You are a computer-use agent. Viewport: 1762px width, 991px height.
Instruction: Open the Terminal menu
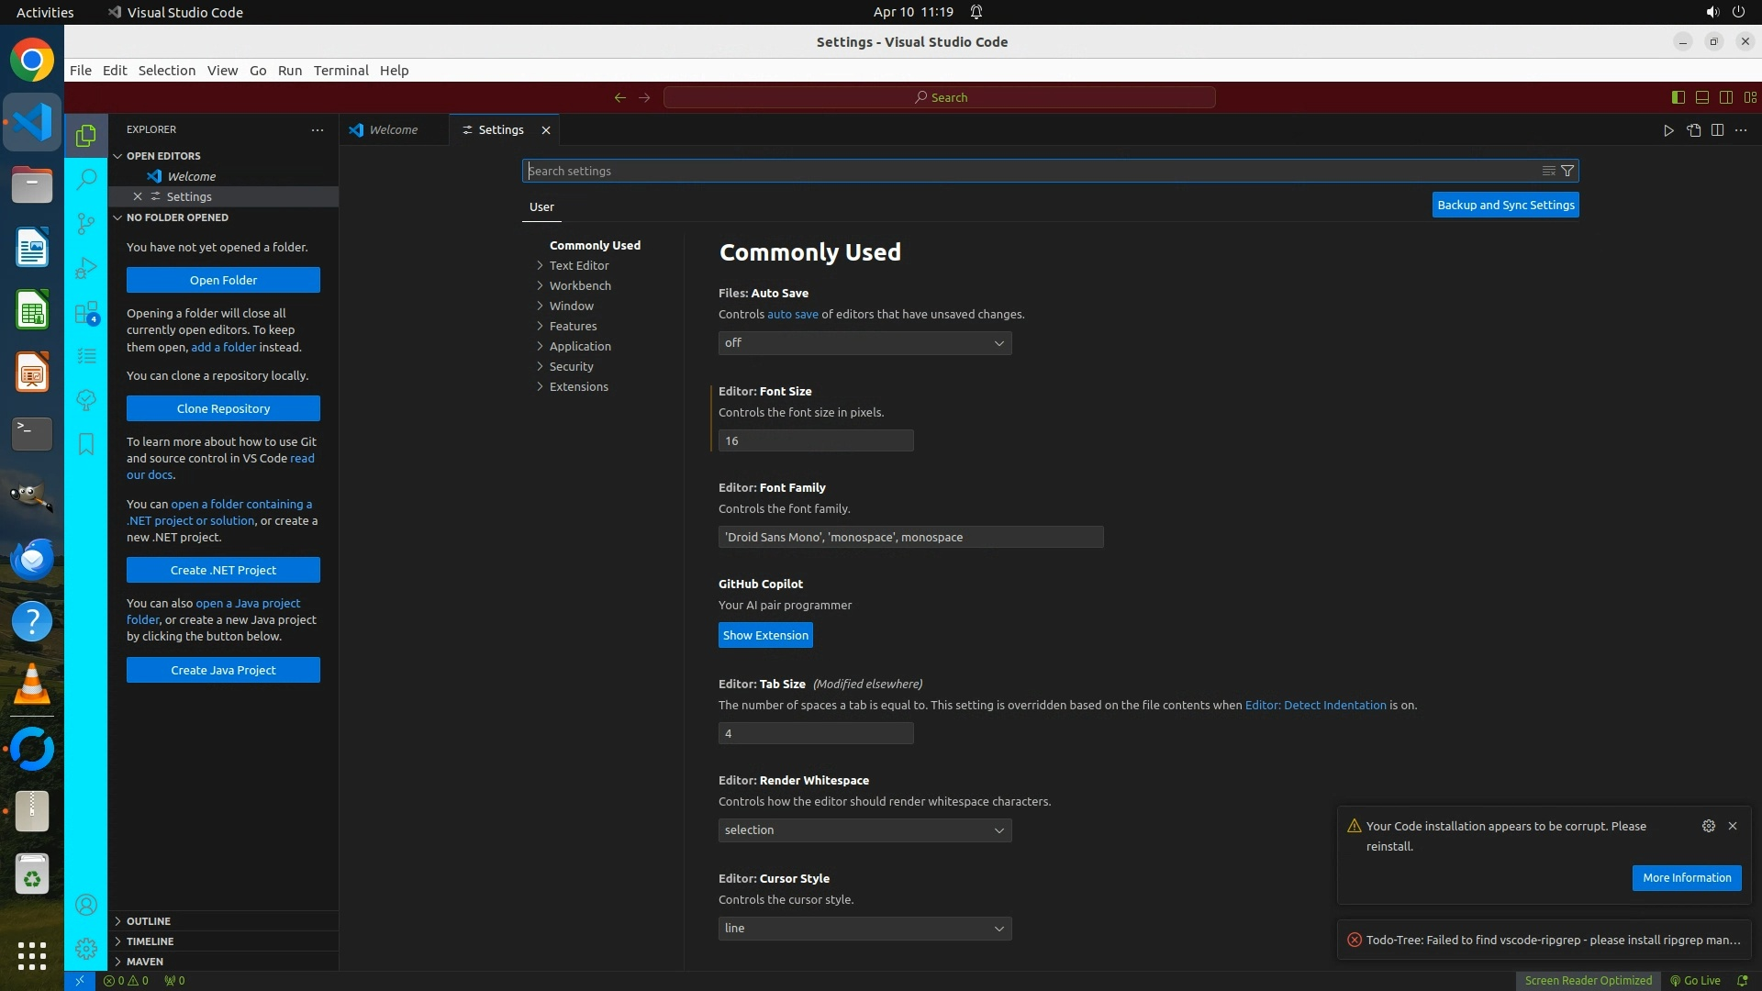(x=340, y=71)
